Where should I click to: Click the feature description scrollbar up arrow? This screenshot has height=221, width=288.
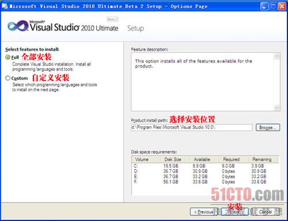pos(276,56)
